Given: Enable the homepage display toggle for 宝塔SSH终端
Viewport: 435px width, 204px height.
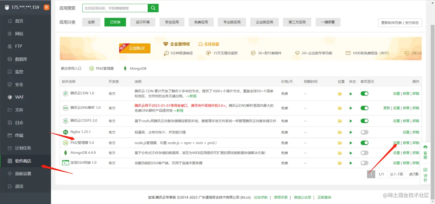Looking at the screenshot, I should [x=364, y=163].
